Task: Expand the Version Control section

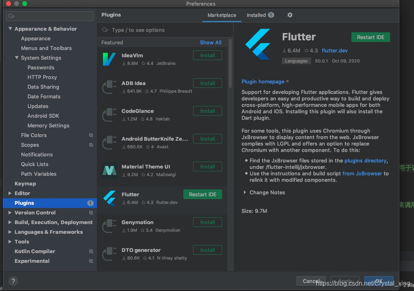Action: tap(10, 212)
